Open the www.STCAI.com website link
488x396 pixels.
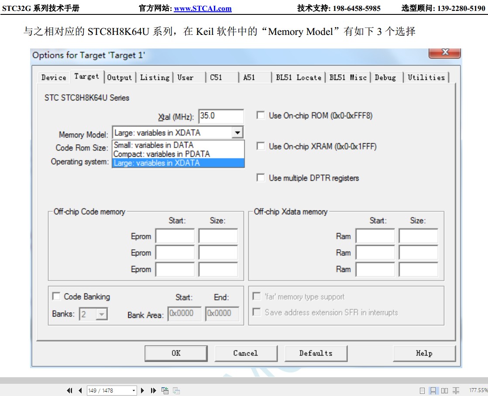tap(203, 8)
